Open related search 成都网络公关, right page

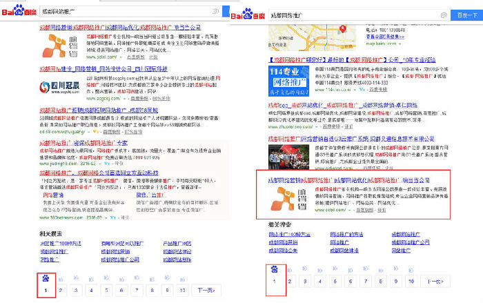coord(283,251)
